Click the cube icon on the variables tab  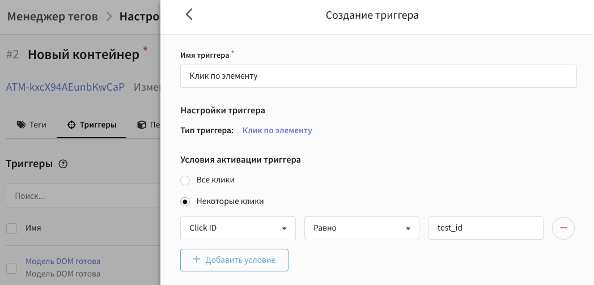(142, 125)
